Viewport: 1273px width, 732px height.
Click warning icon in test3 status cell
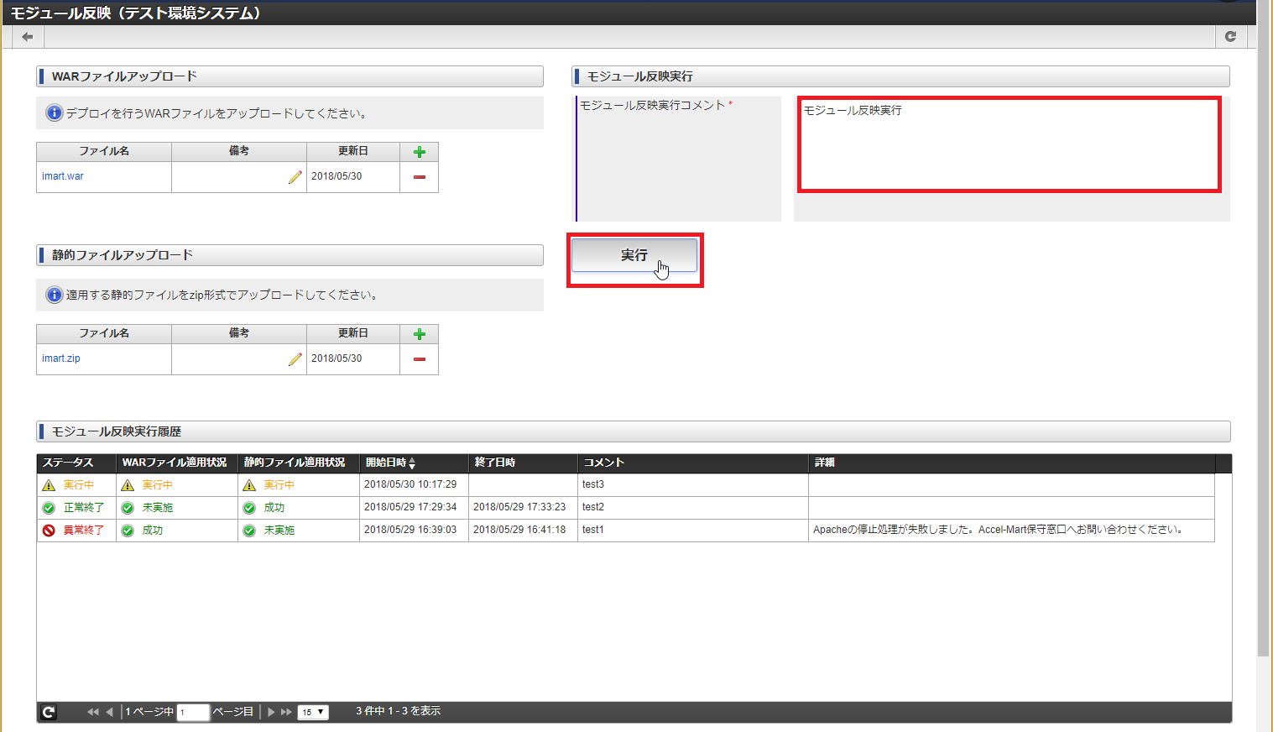[x=49, y=485]
